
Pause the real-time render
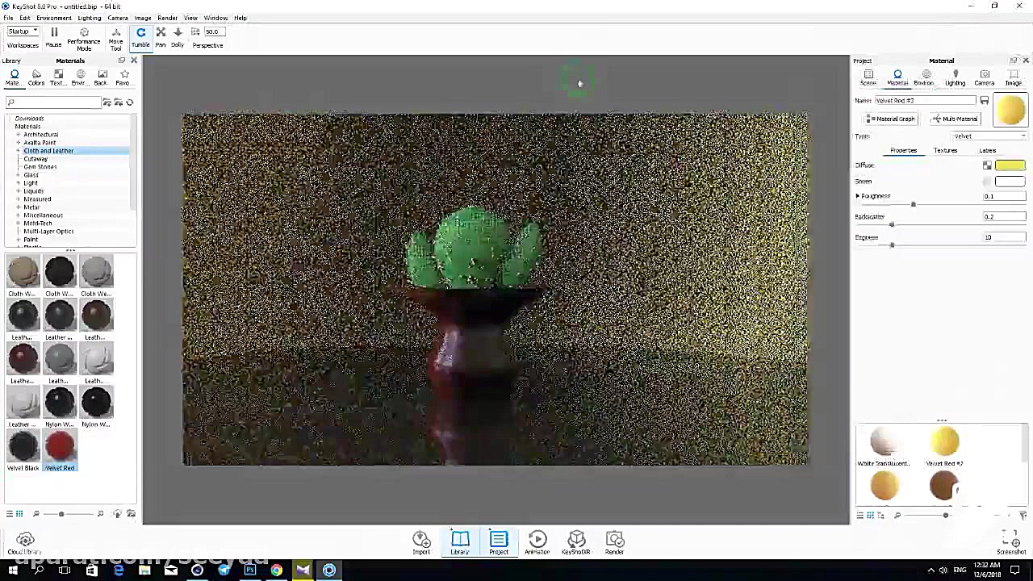(x=54, y=37)
